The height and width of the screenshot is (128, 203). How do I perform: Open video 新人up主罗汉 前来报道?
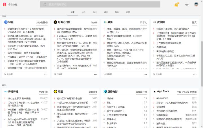click(19, 98)
